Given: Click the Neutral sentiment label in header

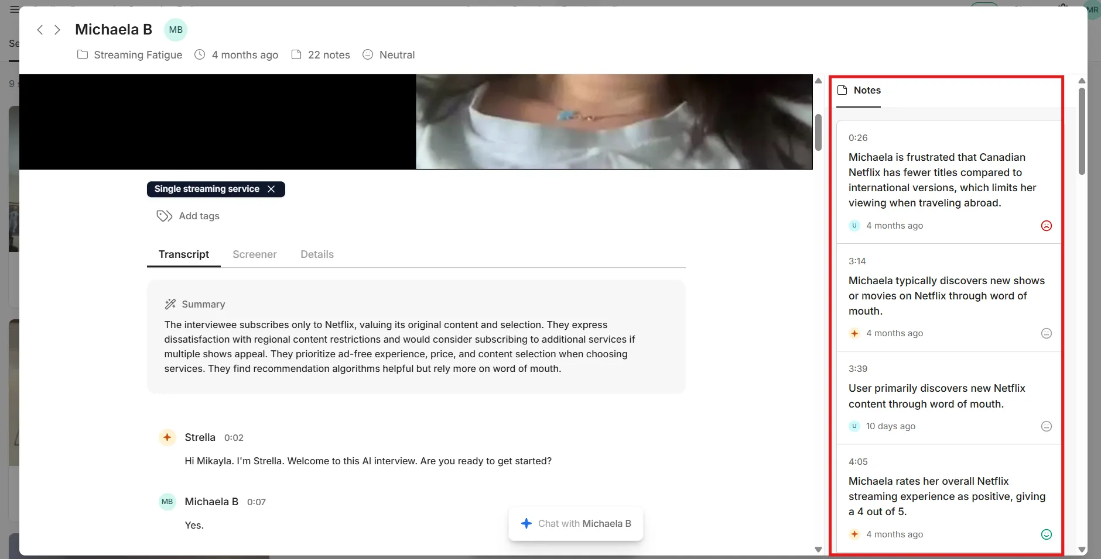Looking at the screenshot, I should click(397, 55).
